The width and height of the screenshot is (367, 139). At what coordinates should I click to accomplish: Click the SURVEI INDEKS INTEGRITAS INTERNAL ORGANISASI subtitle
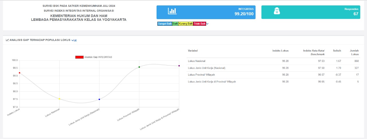click(x=79, y=11)
